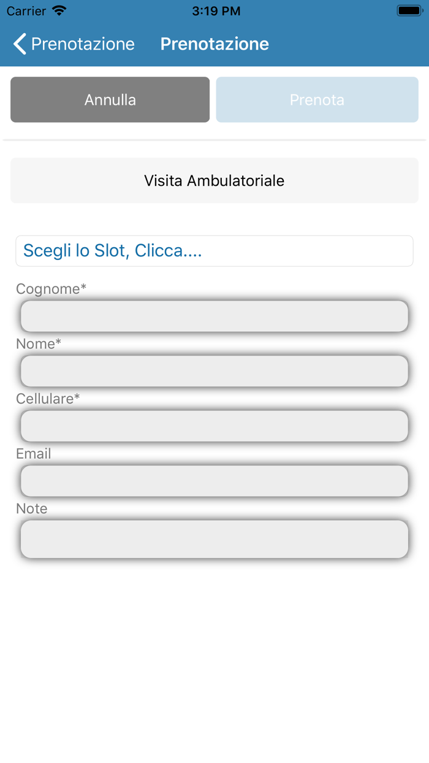This screenshot has height=763, width=429.
Task: Tap the Wi-Fi signal icon in status bar
Action: [x=58, y=10]
